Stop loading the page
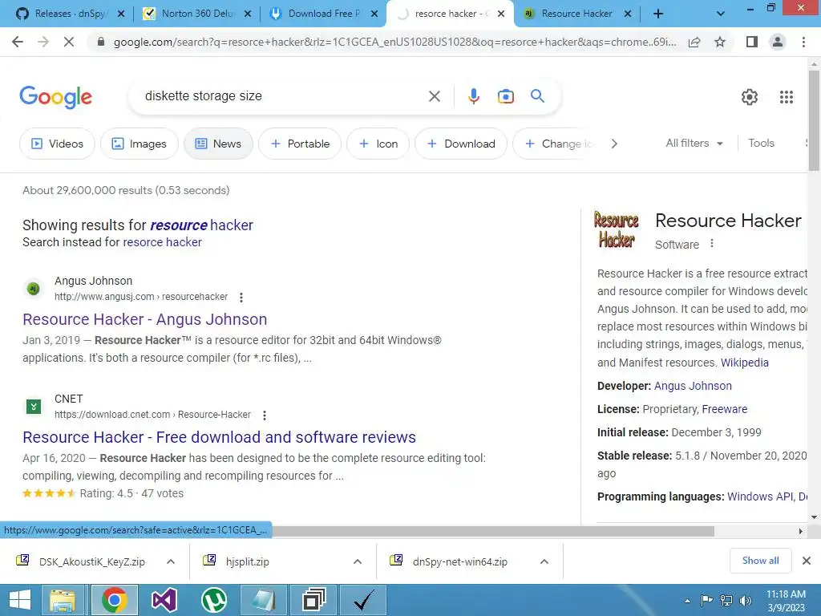Screen dimensions: 821x616 click(x=69, y=42)
